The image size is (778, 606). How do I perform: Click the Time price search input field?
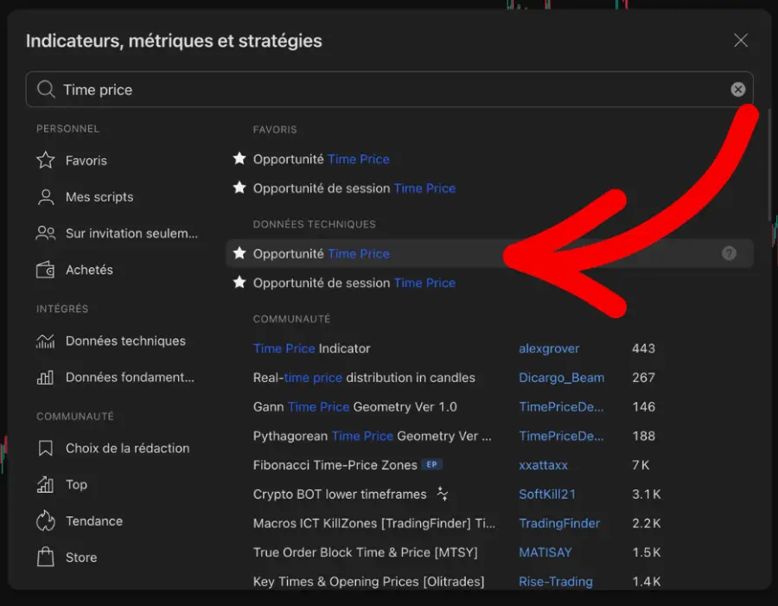(390, 89)
